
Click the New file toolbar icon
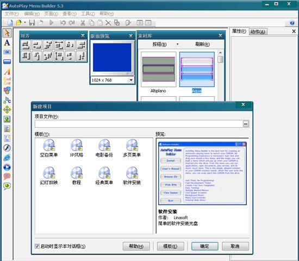pos(10,23)
